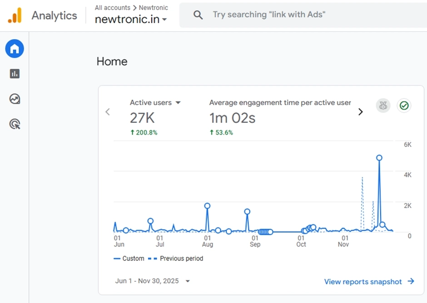This screenshot has width=427, height=303.
Task: Open the View reports snapshot link
Action: click(x=369, y=282)
